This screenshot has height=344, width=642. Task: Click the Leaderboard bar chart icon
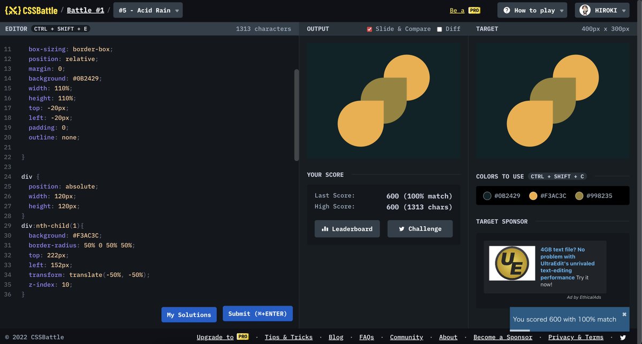pyautogui.click(x=325, y=229)
